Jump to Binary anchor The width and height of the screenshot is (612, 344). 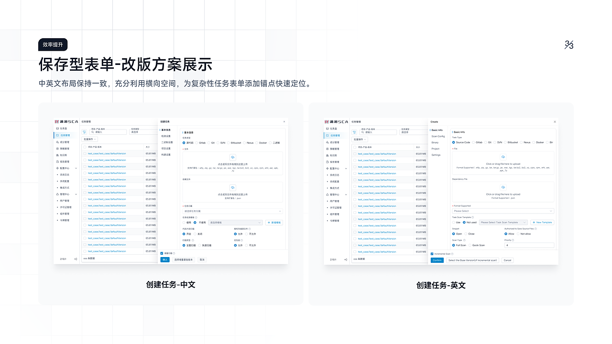435,142
